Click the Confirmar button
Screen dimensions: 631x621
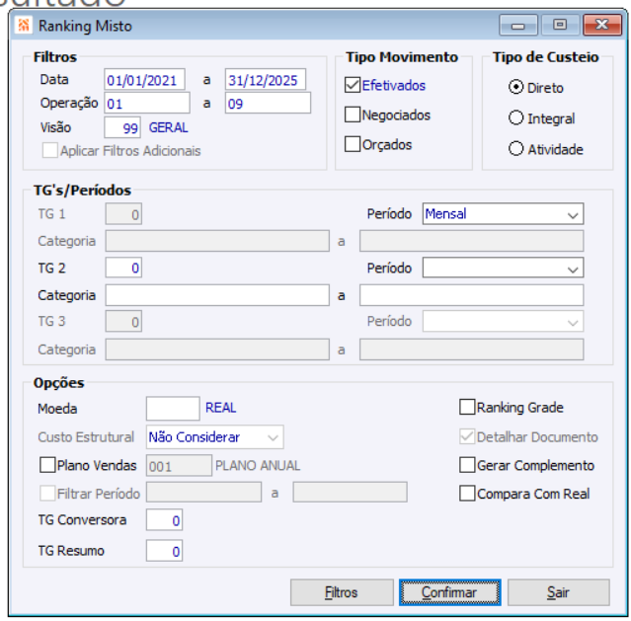[x=449, y=592]
